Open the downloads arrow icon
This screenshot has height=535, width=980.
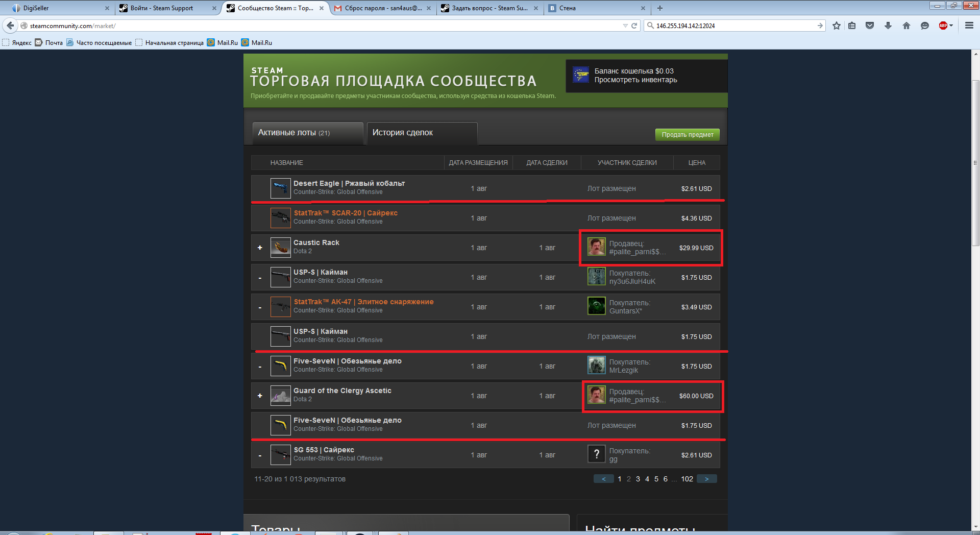(888, 26)
